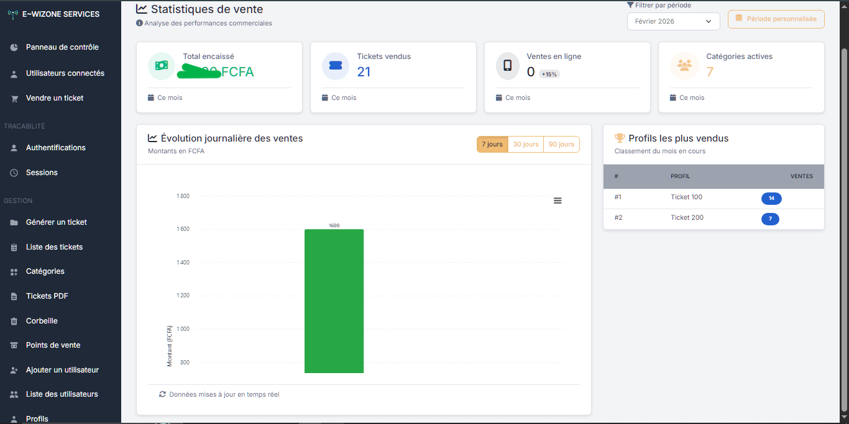
Task: Click the trash icon next to Corbeille
Action: (x=14, y=322)
